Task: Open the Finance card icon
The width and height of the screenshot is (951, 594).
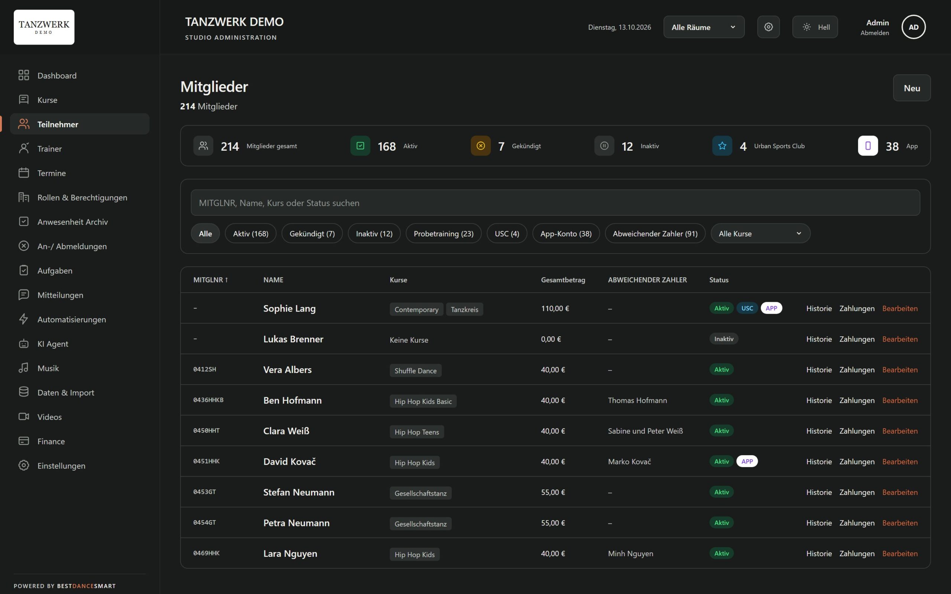Action: tap(23, 440)
